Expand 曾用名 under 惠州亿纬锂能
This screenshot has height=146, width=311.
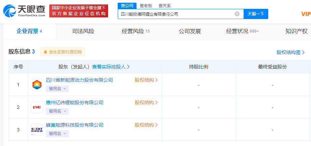(57, 111)
